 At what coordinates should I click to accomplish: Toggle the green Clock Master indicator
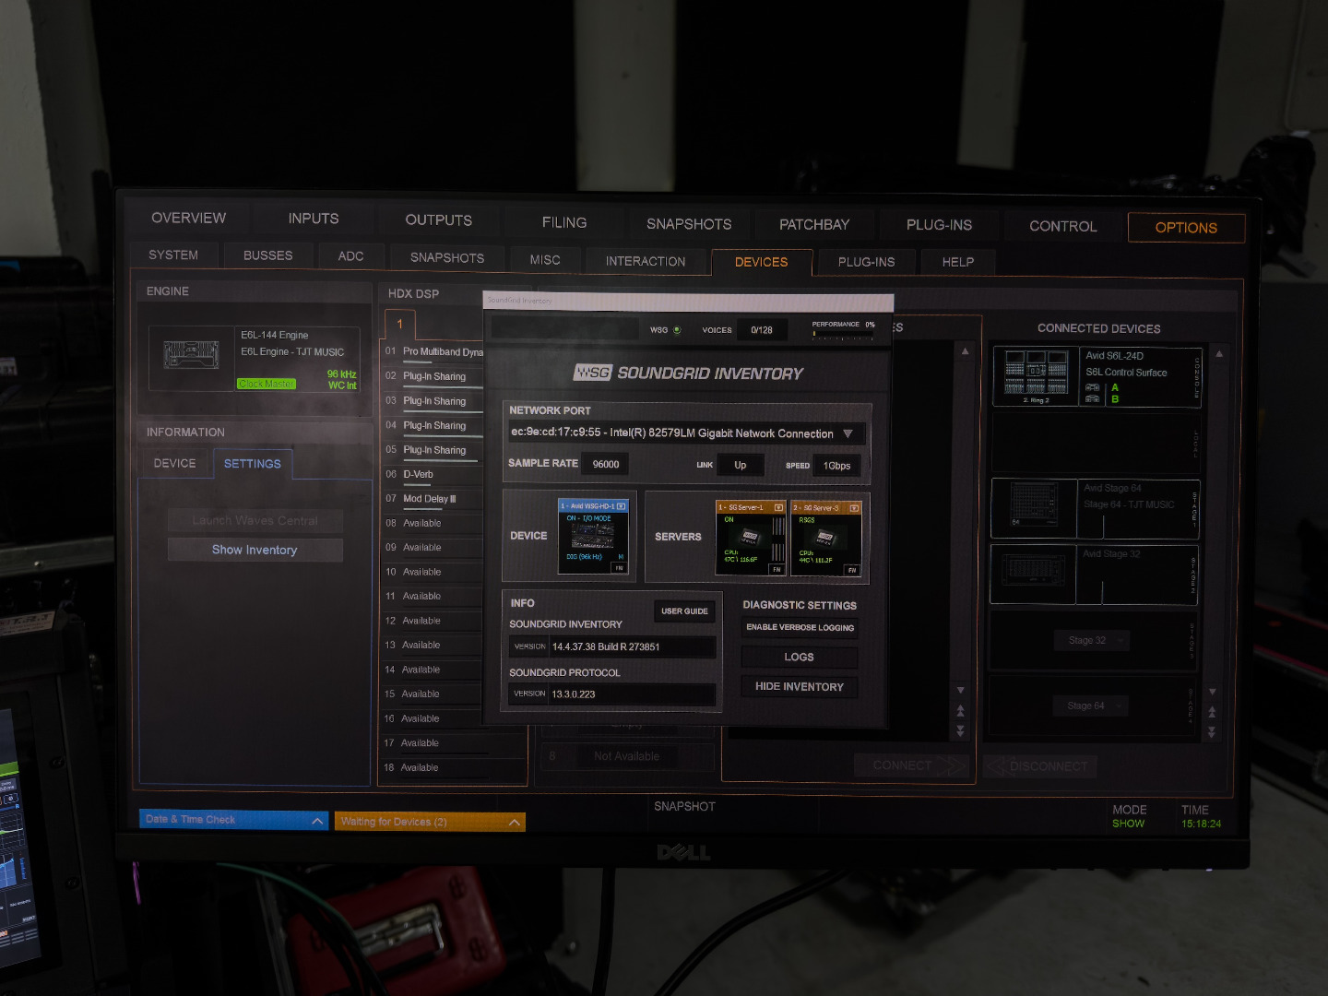tap(267, 385)
